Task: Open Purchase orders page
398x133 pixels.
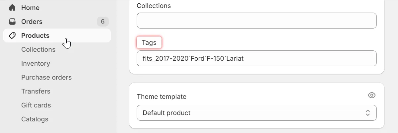Action: click(46, 77)
